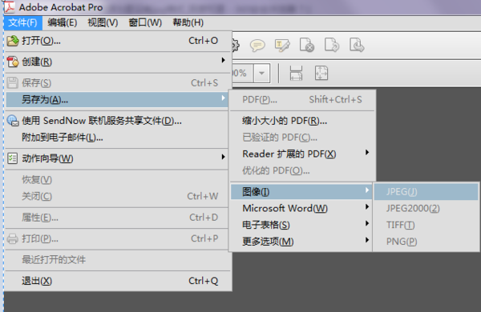Click the create PDF icon beside 创建

click(x=13, y=62)
